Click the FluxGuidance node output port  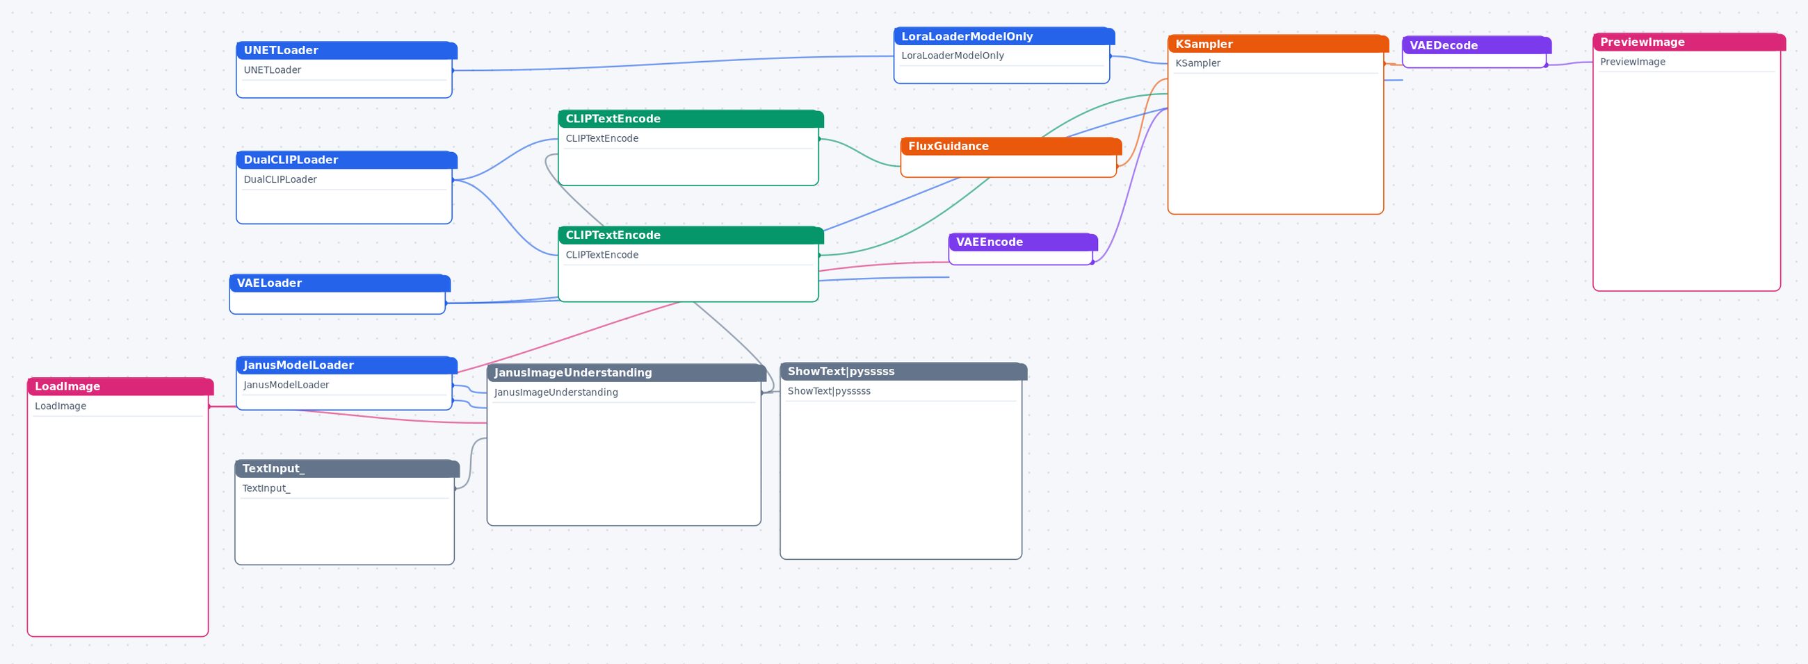tap(1117, 166)
